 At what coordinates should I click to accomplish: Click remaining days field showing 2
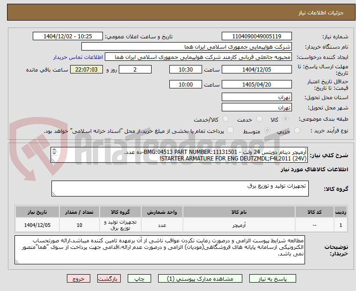tap(135, 69)
